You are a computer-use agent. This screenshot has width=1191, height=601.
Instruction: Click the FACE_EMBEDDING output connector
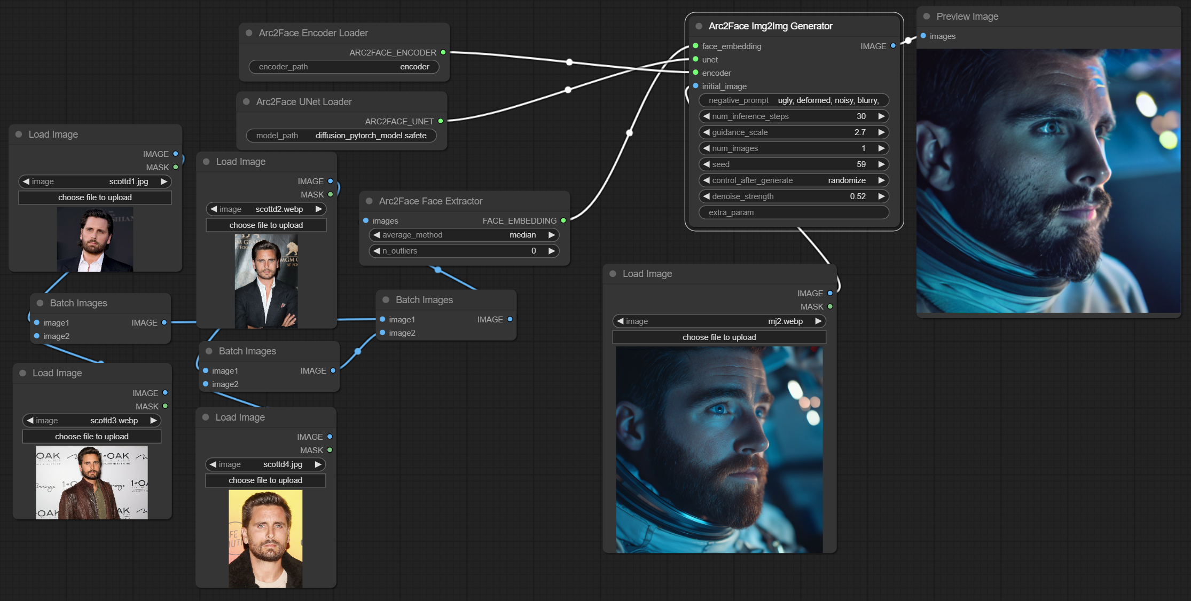point(563,220)
